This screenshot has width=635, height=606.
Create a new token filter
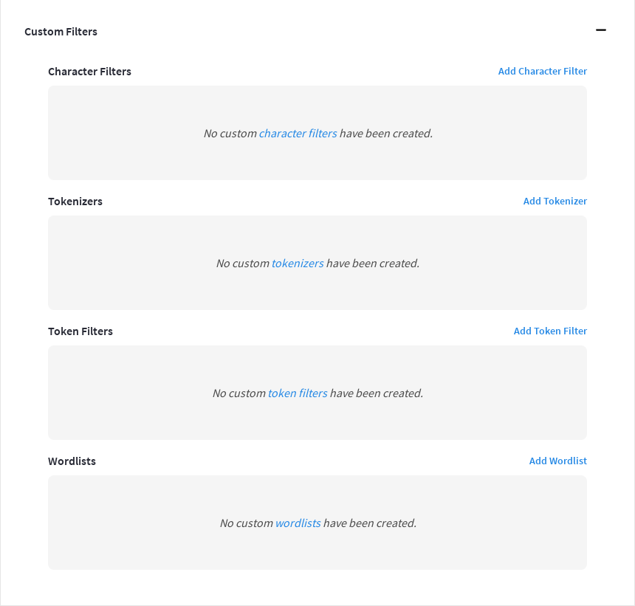550,331
